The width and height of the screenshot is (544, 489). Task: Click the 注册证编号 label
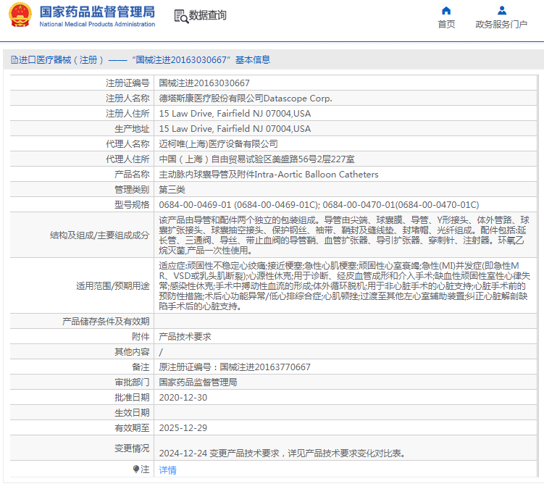(127, 83)
